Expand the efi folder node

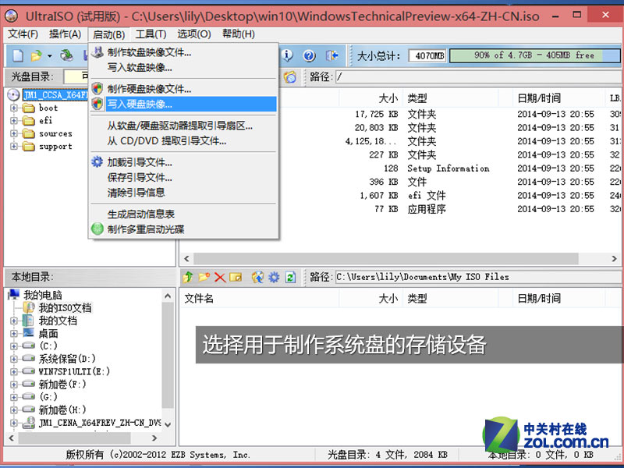[14, 121]
